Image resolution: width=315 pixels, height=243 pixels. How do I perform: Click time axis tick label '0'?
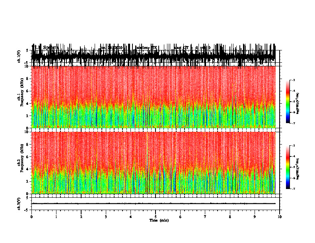point(31,217)
